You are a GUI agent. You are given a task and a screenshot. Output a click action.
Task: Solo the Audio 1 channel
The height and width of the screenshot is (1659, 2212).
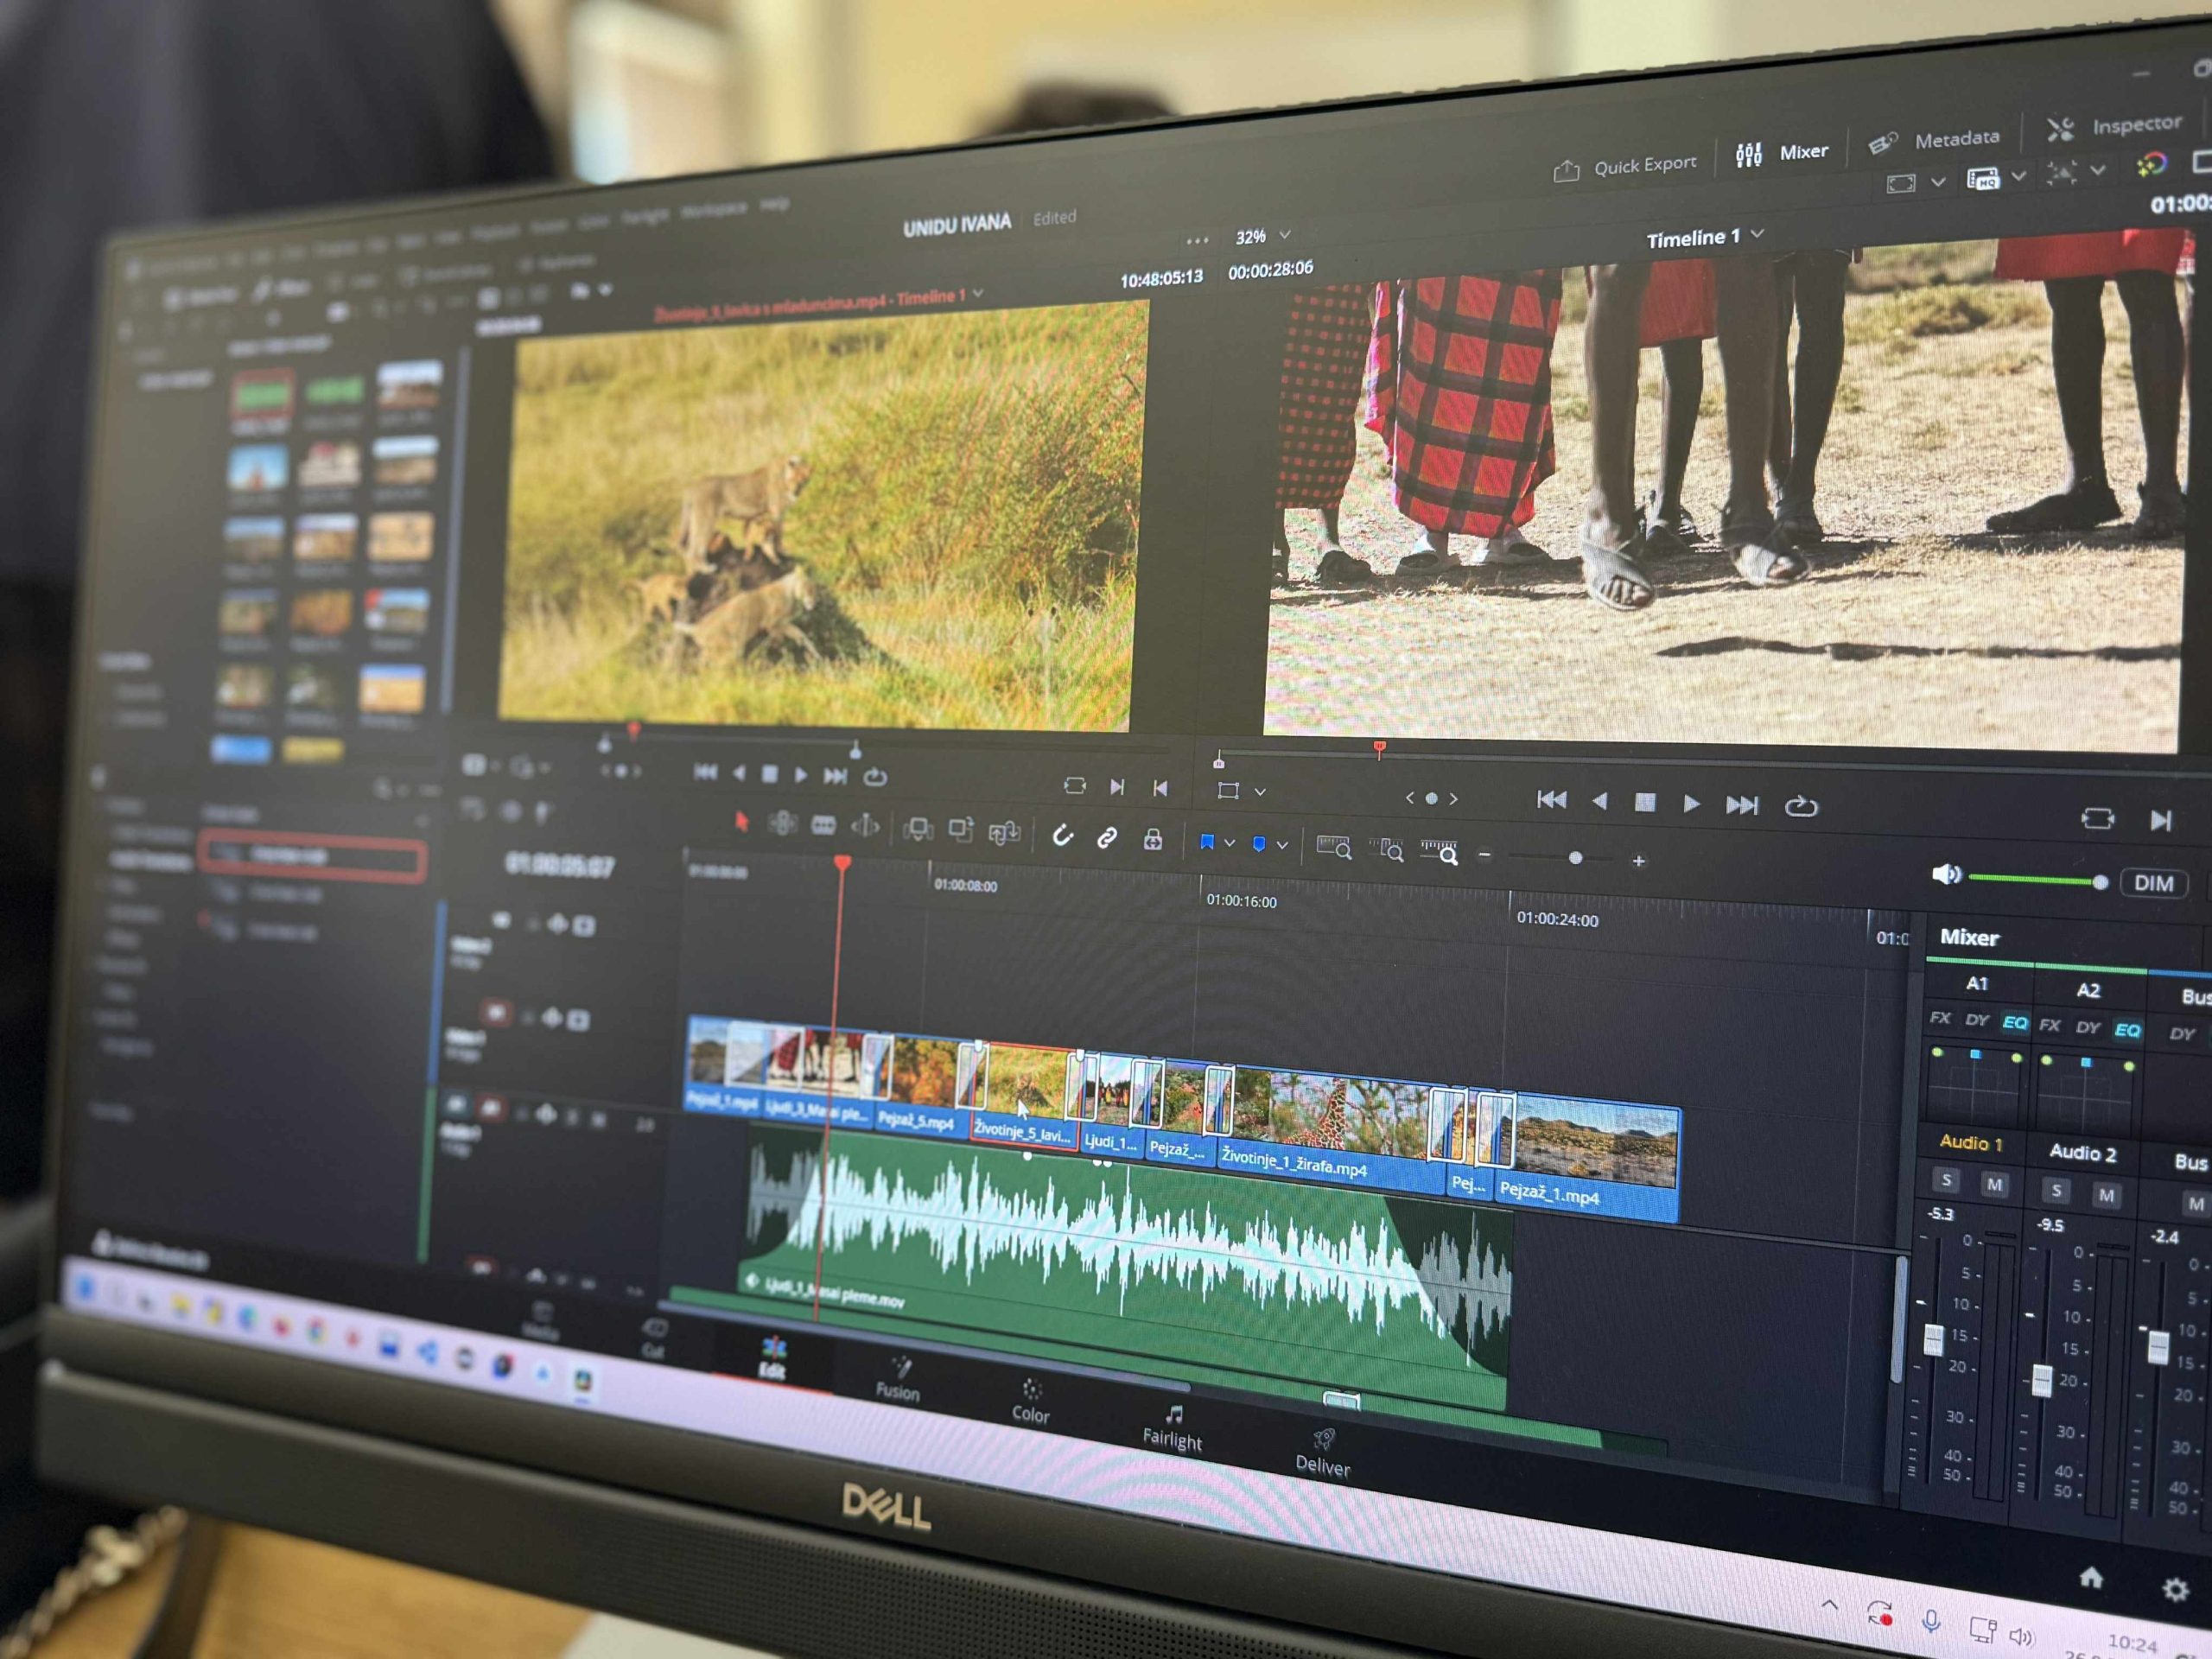point(1945,1180)
